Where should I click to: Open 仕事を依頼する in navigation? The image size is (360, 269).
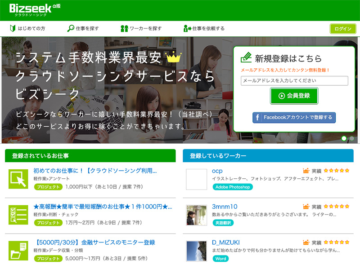[x=204, y=28]
